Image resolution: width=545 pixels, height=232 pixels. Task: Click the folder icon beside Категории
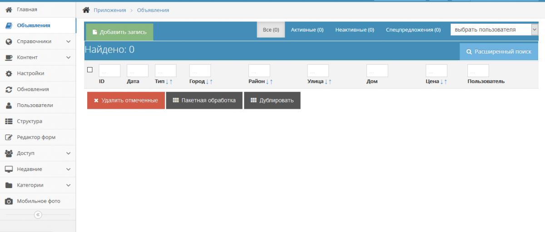pyautogui.click(x=8, y=185)
